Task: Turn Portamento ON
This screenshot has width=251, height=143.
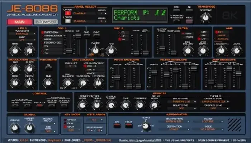Action: pos(48,69)
